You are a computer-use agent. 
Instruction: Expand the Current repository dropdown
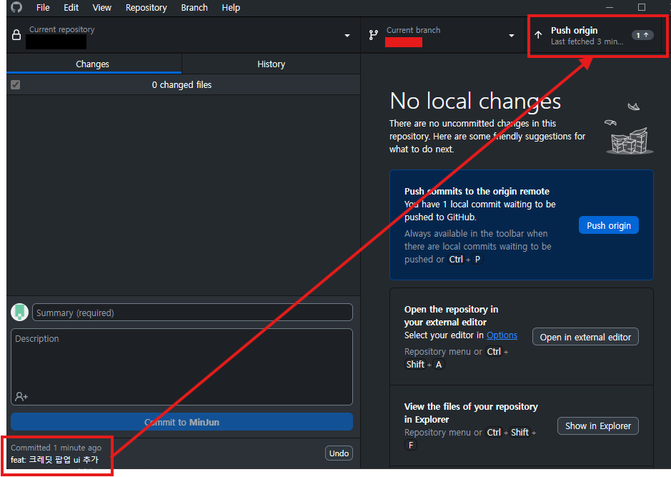pyautogui.click(x=347, y=36)
